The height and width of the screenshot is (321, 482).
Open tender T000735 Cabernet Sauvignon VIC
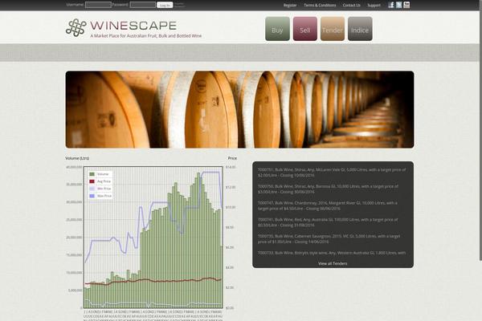coord(329,238)
